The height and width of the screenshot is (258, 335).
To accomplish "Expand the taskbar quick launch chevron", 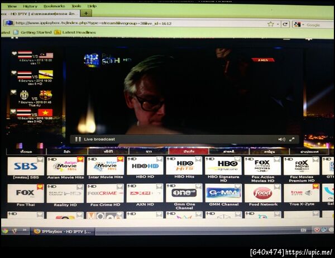I will click(x=25, y=230).
